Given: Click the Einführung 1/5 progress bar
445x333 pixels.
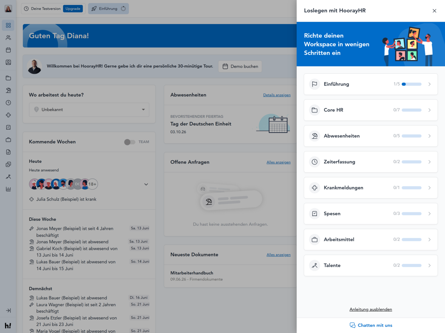Looking at the screenshot, I should coord(411,84).
